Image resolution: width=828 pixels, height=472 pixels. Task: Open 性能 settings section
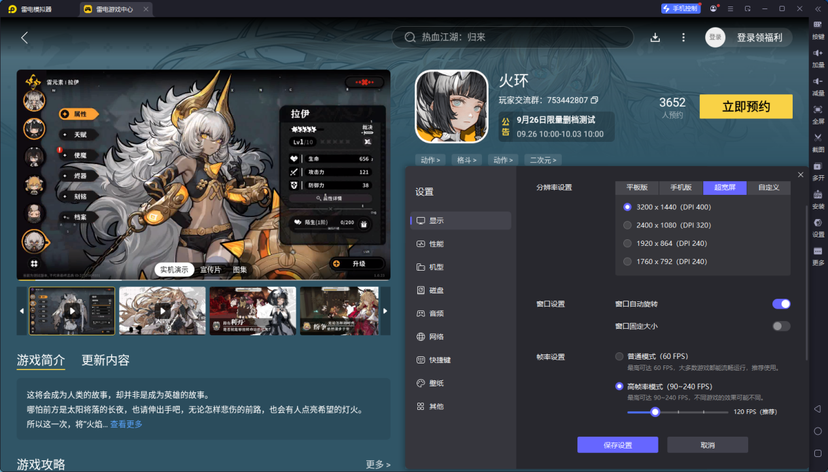[460, 244]
